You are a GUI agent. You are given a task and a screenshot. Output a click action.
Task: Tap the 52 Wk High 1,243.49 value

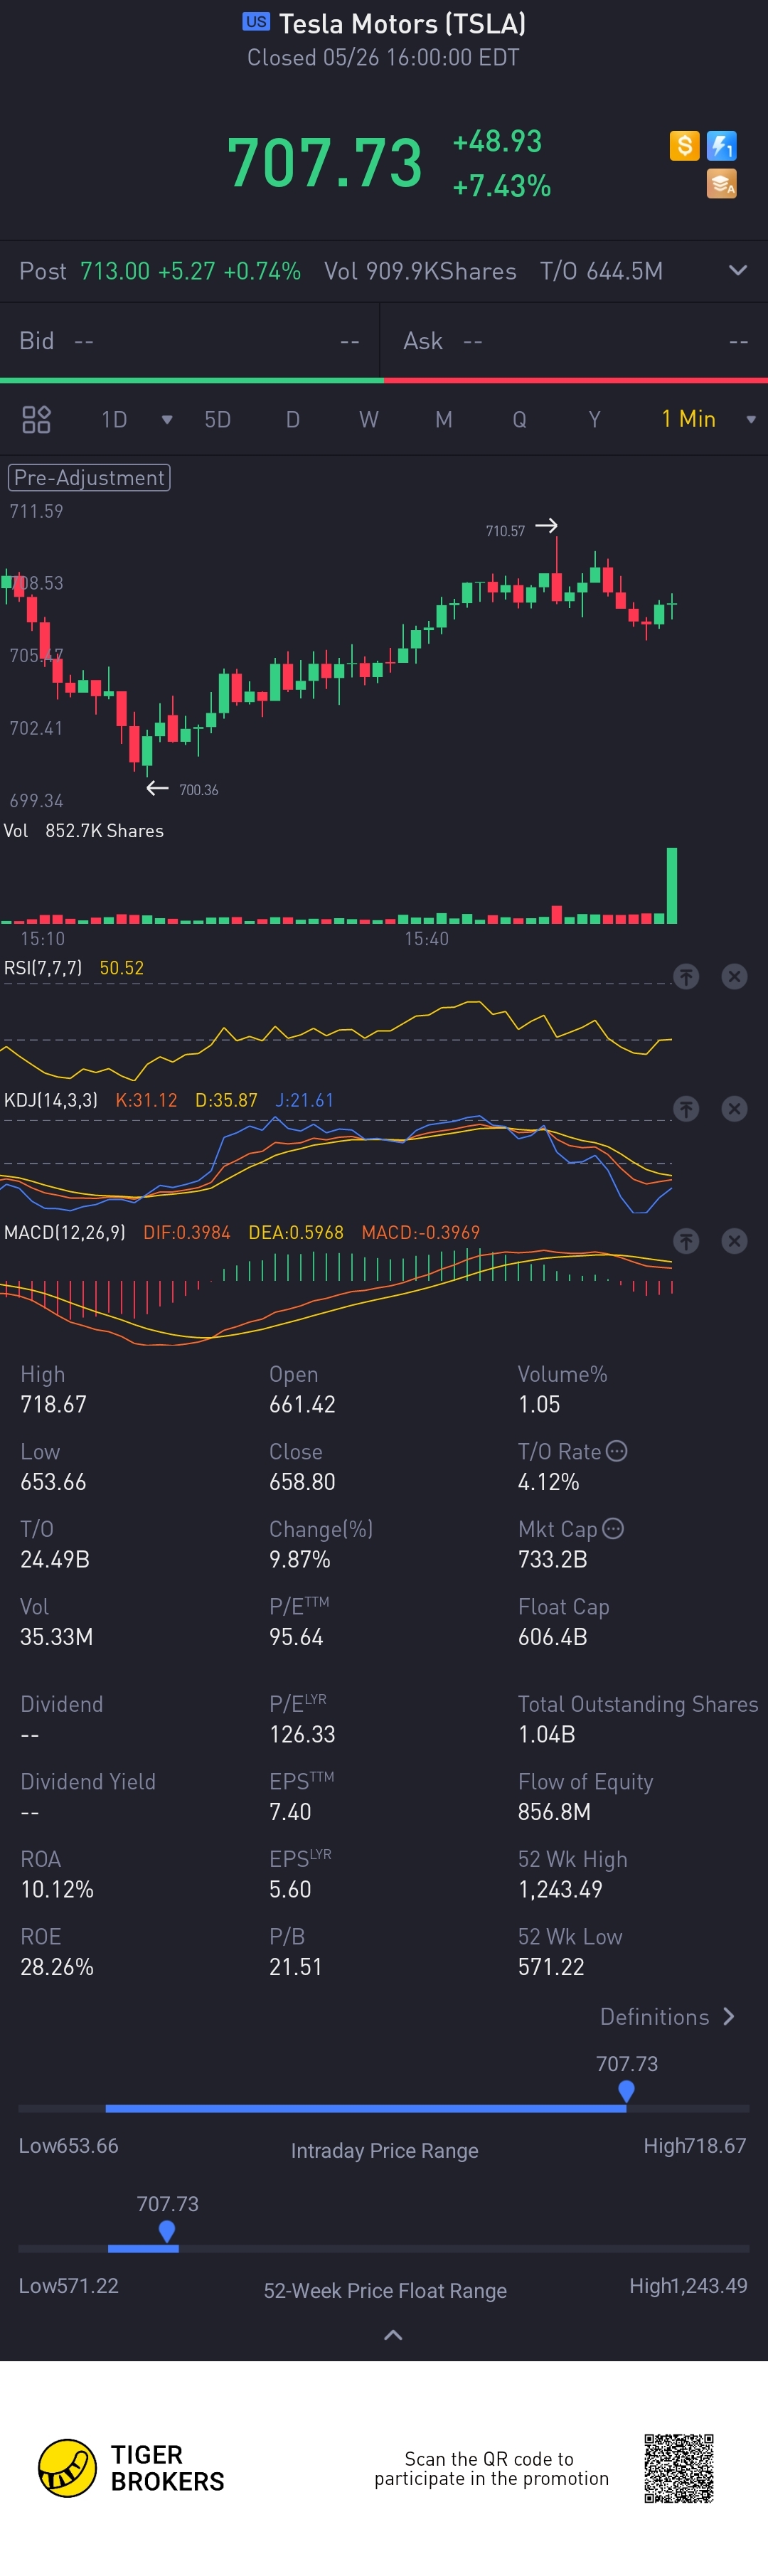[560, 1888]
